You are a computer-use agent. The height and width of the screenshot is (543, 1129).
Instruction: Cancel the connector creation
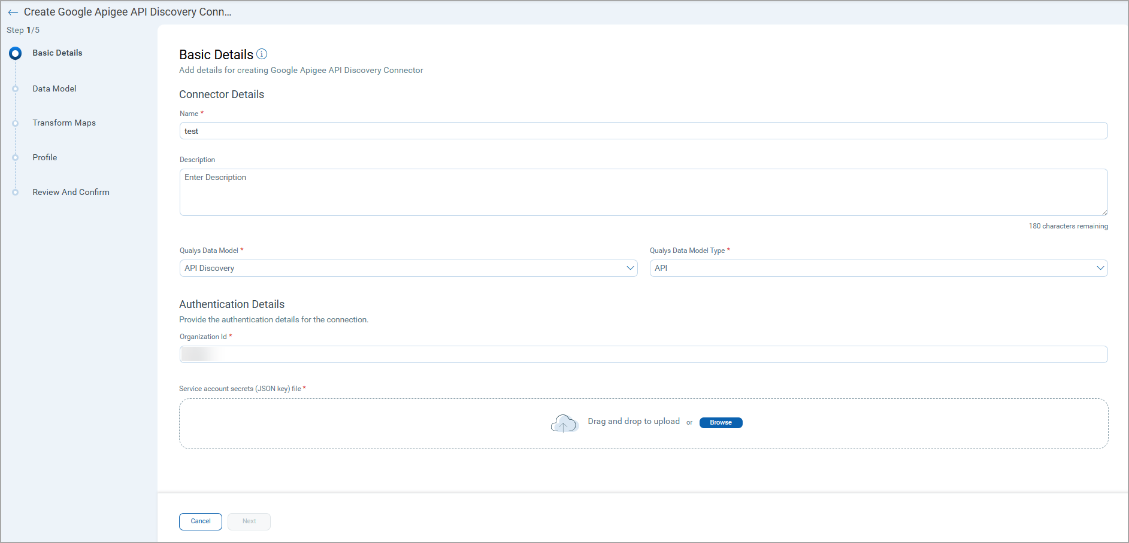200,521
